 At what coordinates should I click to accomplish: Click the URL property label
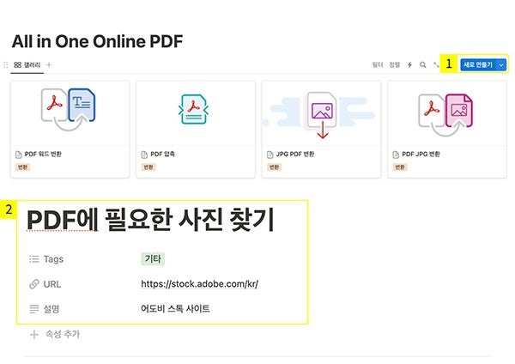[x=52, y=284]
